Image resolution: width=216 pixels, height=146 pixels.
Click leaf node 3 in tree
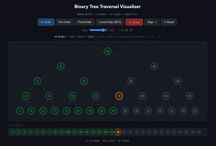pyautogui.click(x=31, y=111)
